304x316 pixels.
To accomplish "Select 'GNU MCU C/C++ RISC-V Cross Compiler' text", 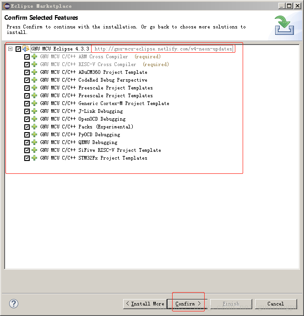I will (88, 65).
